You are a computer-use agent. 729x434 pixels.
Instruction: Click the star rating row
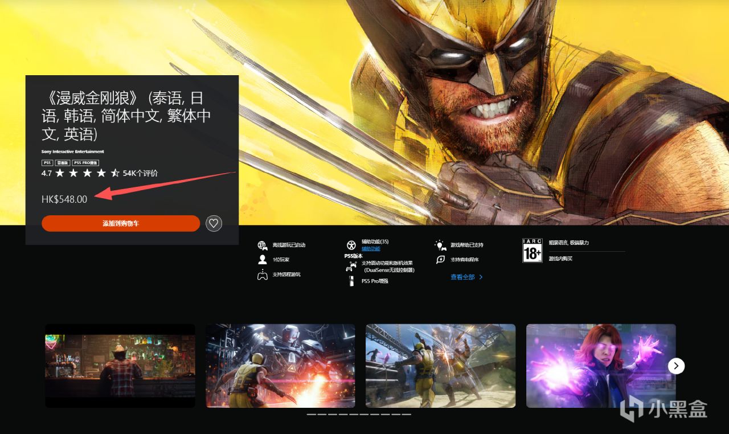pos(88,173)
